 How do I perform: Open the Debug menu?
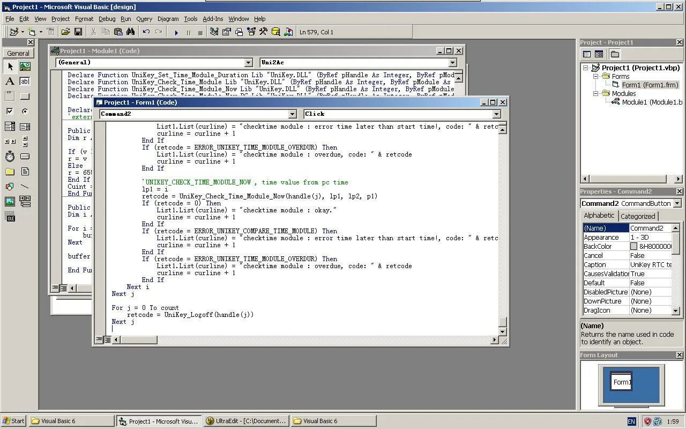107,19
